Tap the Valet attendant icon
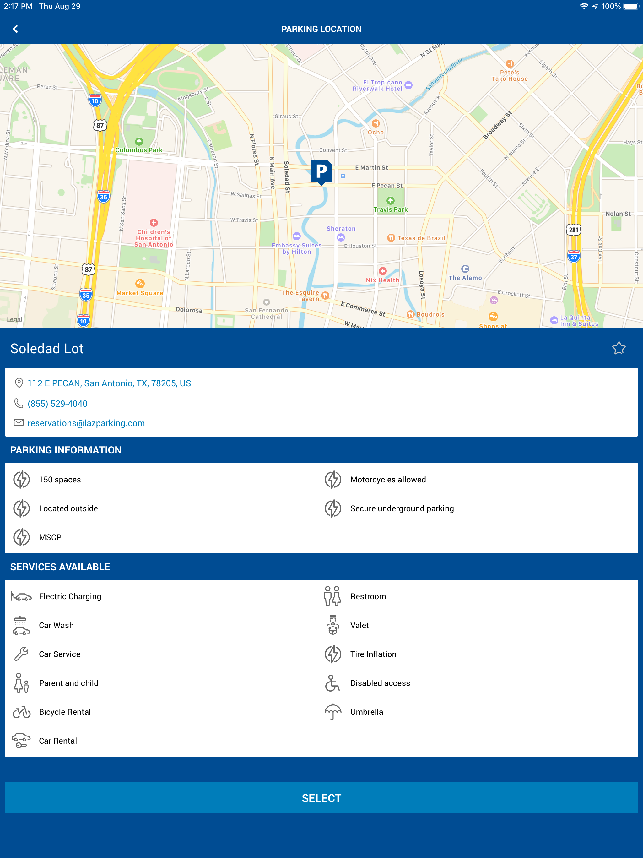 coord(332,625)
